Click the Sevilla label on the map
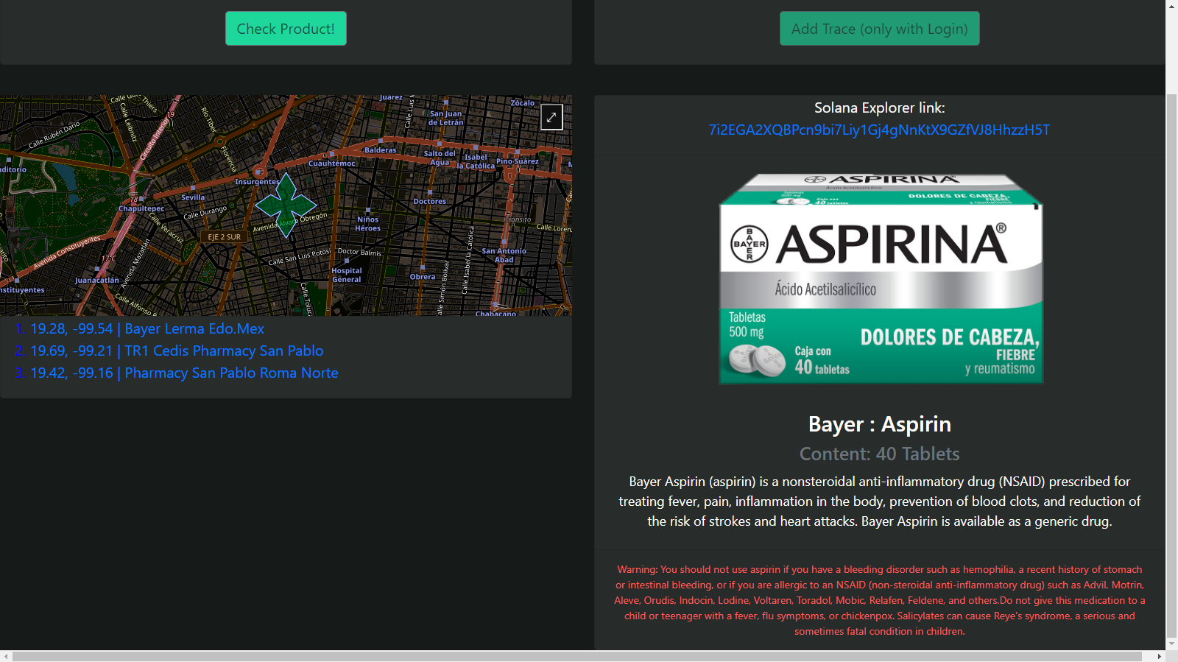 (193, 197)
